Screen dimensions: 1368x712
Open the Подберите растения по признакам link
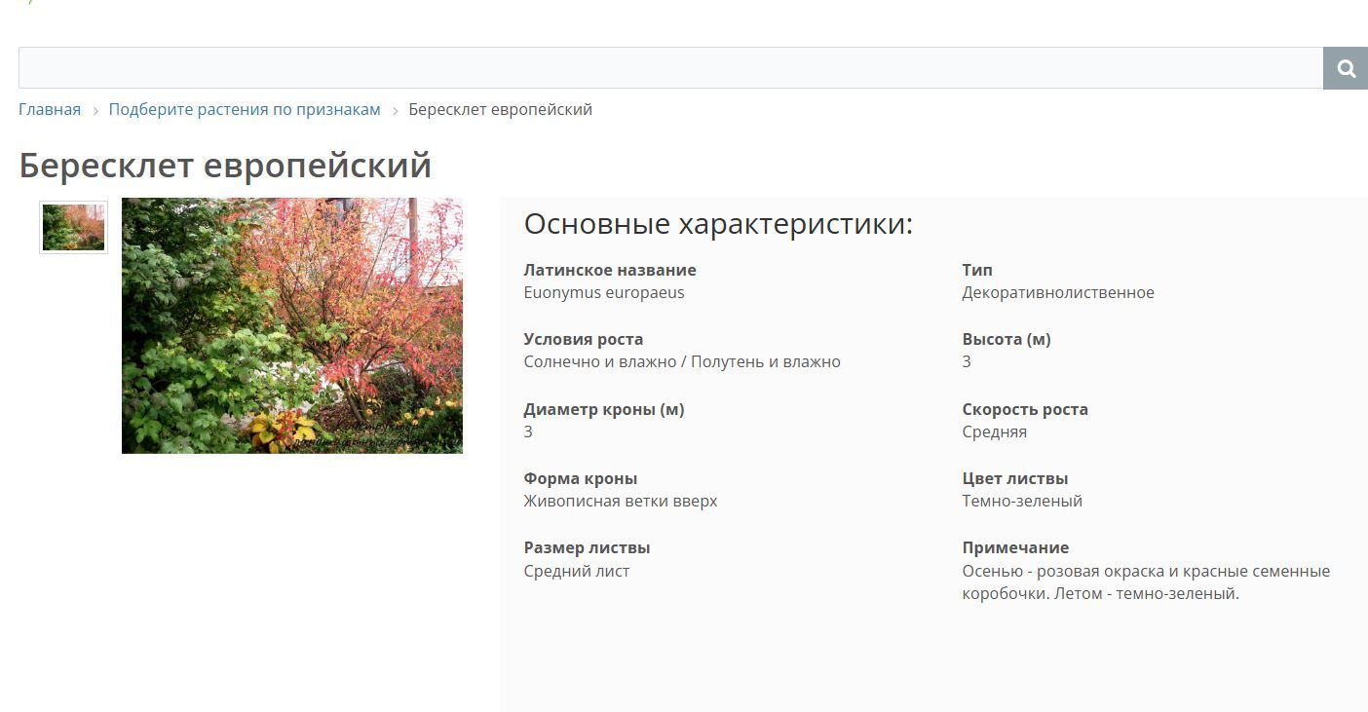(245, 109)
